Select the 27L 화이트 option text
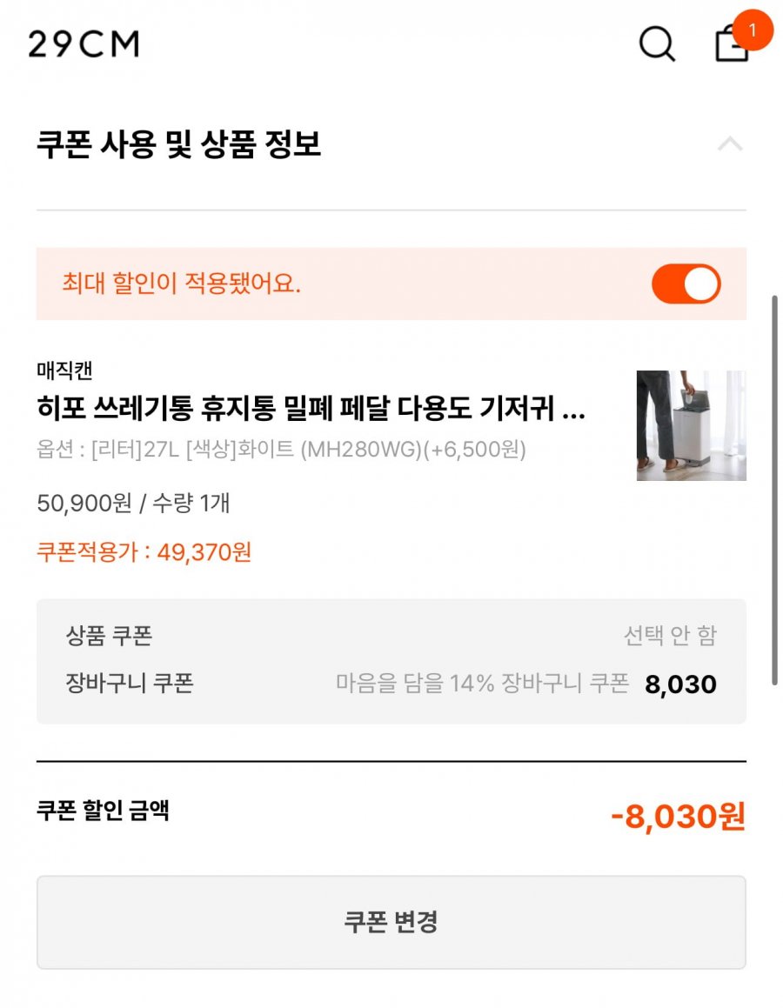Image resolution: width=783 pixels, height=1008 pixels. pos(281,450)
